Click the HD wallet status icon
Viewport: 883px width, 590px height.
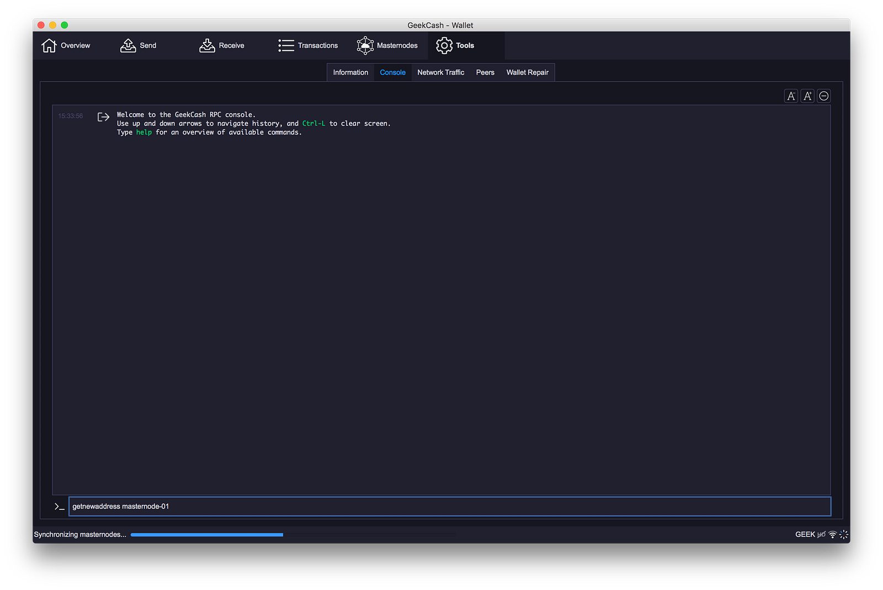point(822,534)
